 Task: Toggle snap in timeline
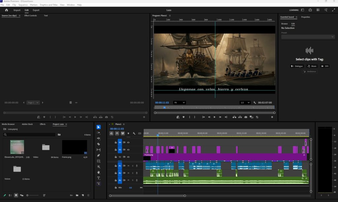pyautogui.click(x=117, y=133)
